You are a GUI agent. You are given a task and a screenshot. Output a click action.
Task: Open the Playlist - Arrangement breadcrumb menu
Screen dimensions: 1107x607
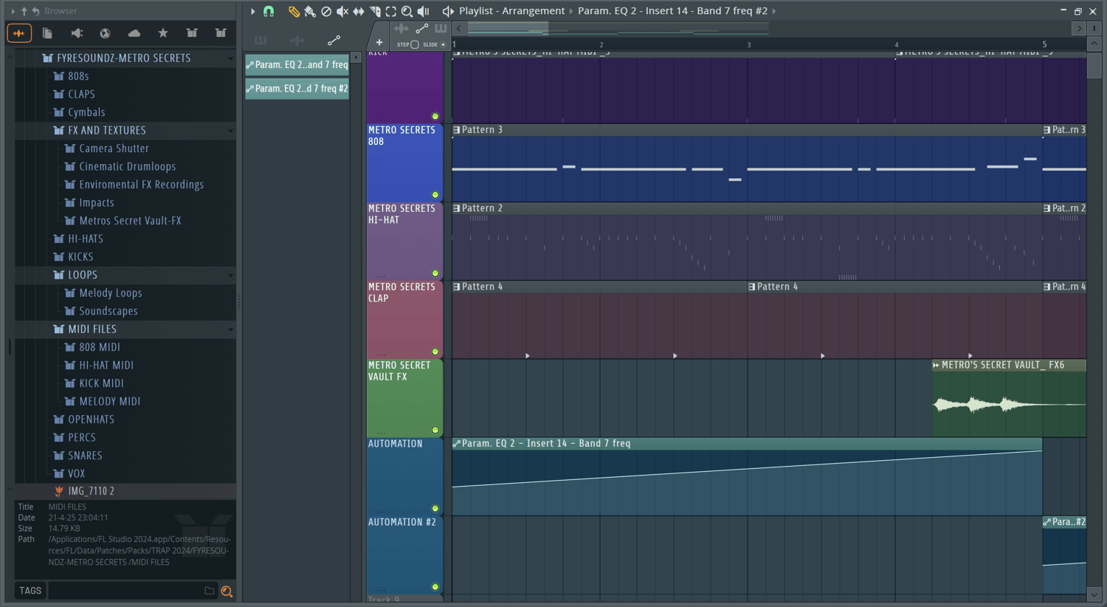pyautogui.click(x=511, y=11)
